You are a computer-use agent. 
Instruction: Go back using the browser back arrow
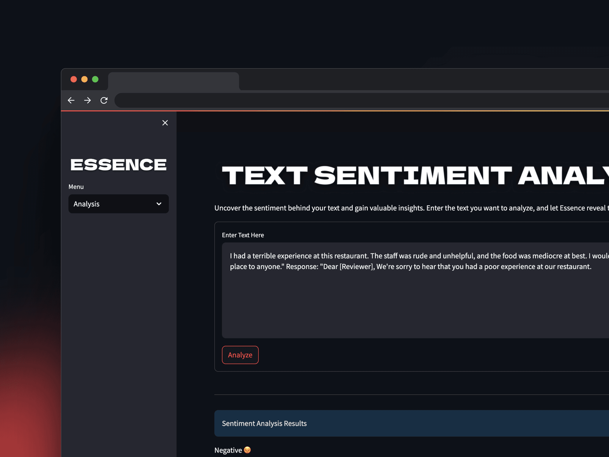[71, 101]
